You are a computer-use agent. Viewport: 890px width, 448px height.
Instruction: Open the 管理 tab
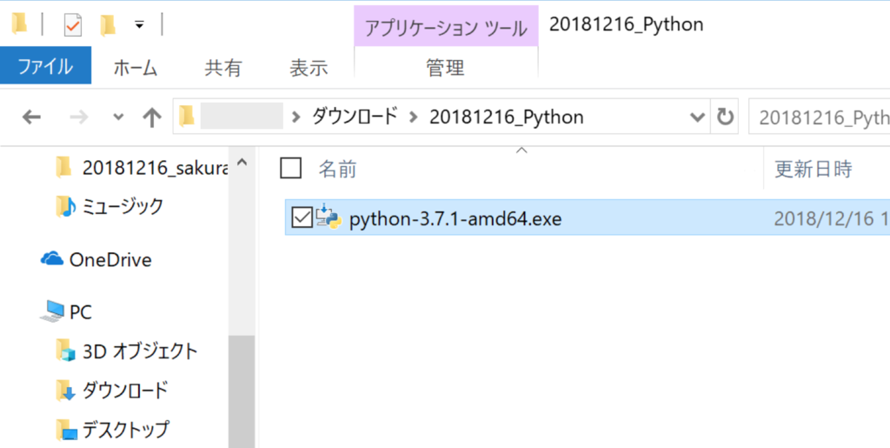[x=446, y=68]
